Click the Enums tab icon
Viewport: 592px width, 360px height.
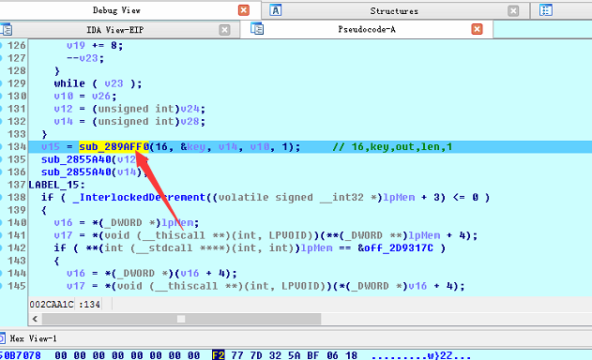546,10
